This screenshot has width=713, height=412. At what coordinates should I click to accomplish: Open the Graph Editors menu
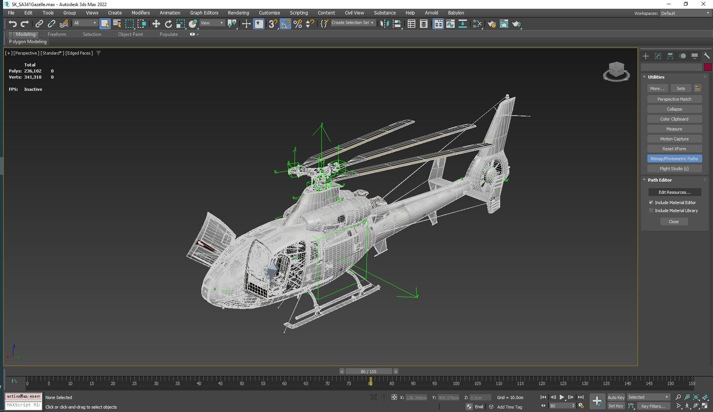[x=204, y=13]
